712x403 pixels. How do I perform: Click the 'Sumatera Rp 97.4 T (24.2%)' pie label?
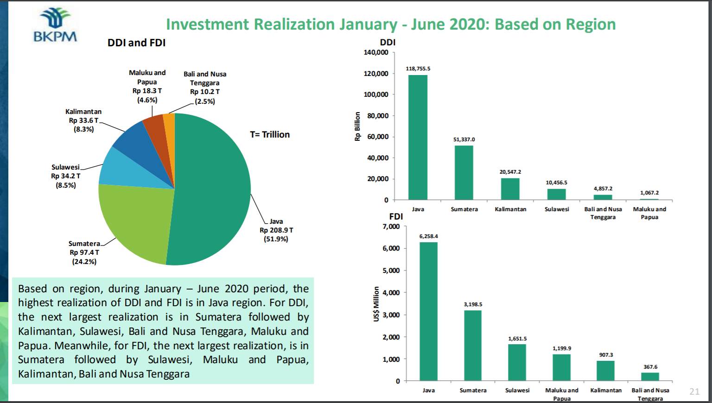pyautogui.click(x=84, y=252)
